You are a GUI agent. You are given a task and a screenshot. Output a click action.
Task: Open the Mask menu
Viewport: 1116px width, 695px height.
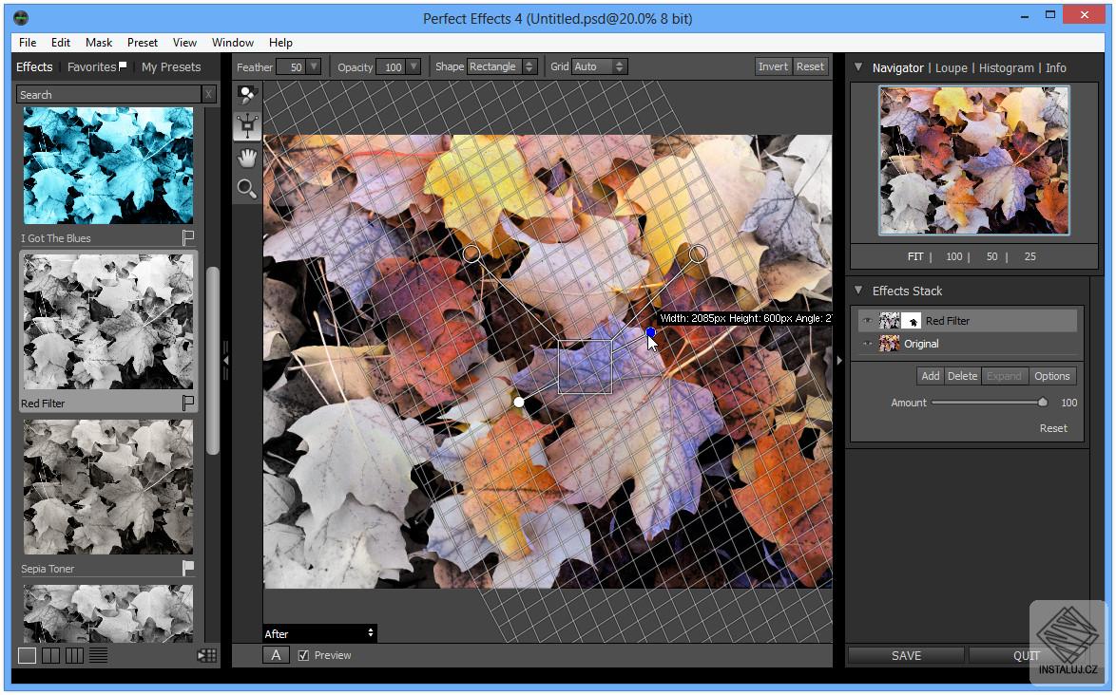[99, 43]
